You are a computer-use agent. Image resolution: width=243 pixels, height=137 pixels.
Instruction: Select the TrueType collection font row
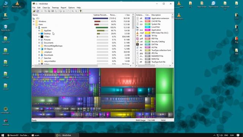[153, 50]
